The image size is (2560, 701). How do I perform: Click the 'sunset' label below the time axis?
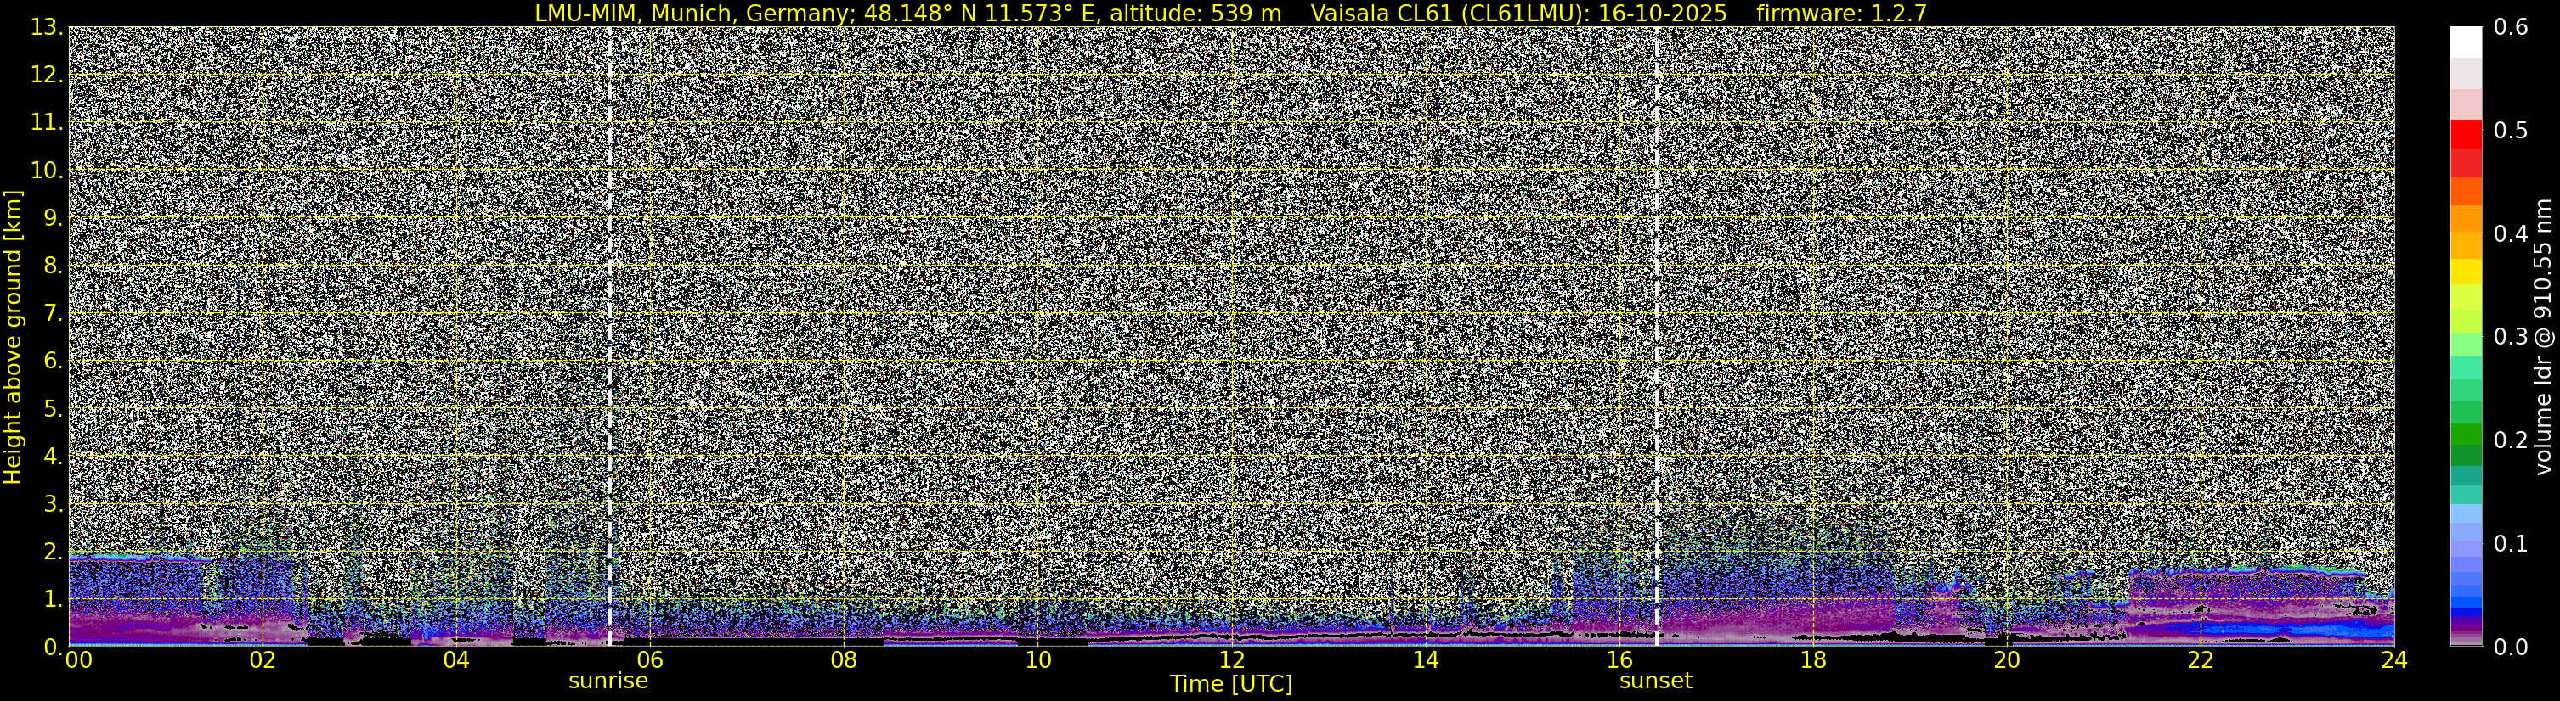(x=1656, y=680)
